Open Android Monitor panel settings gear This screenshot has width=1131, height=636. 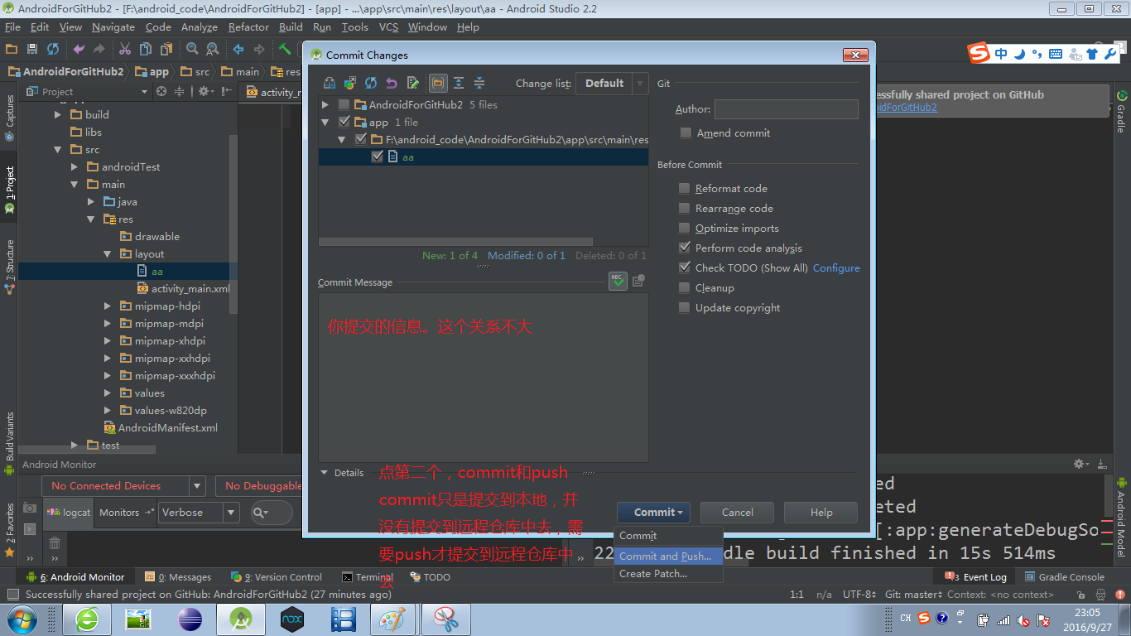[1080, 464]
